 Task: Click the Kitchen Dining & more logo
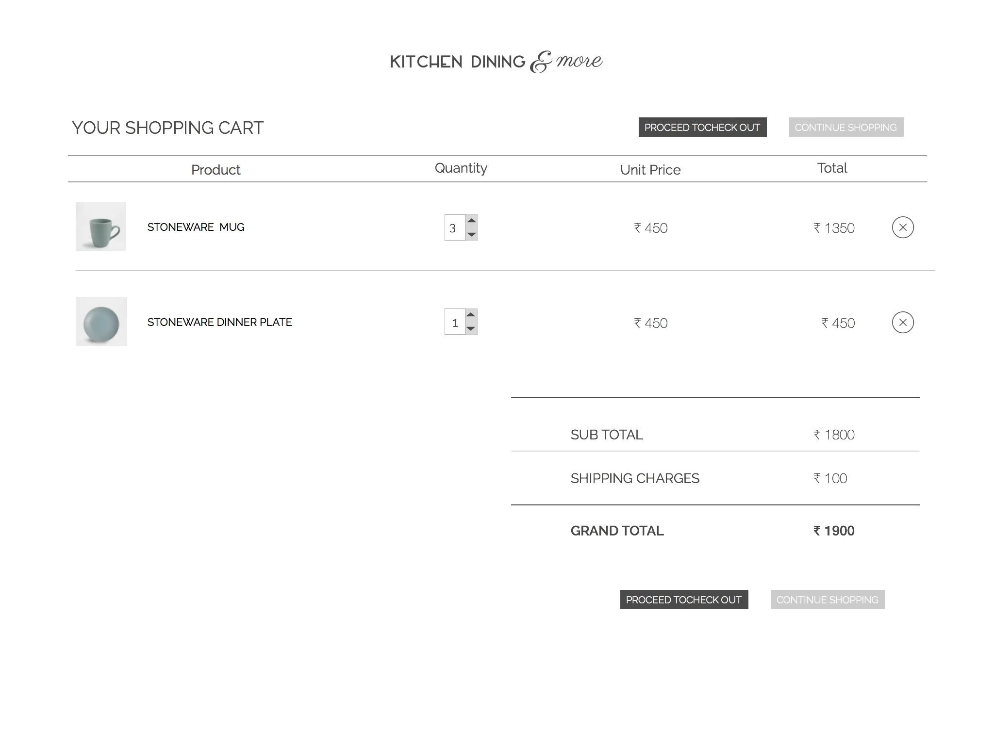tap(496, 62)
